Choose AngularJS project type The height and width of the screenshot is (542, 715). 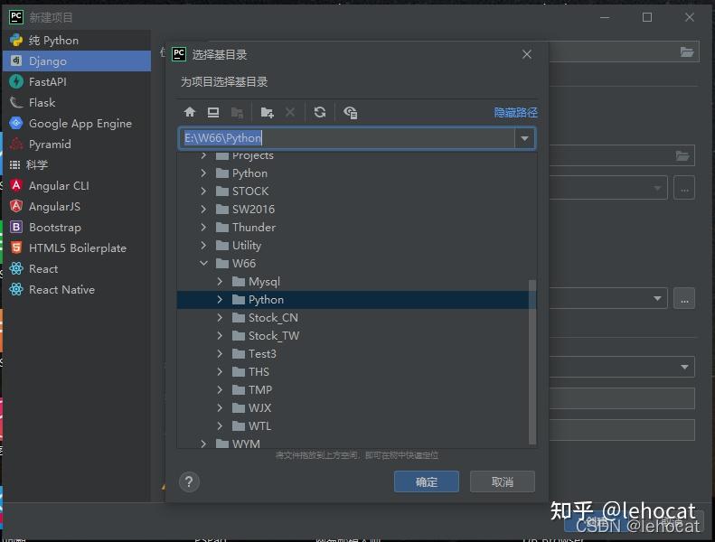[x=77, y=207]
